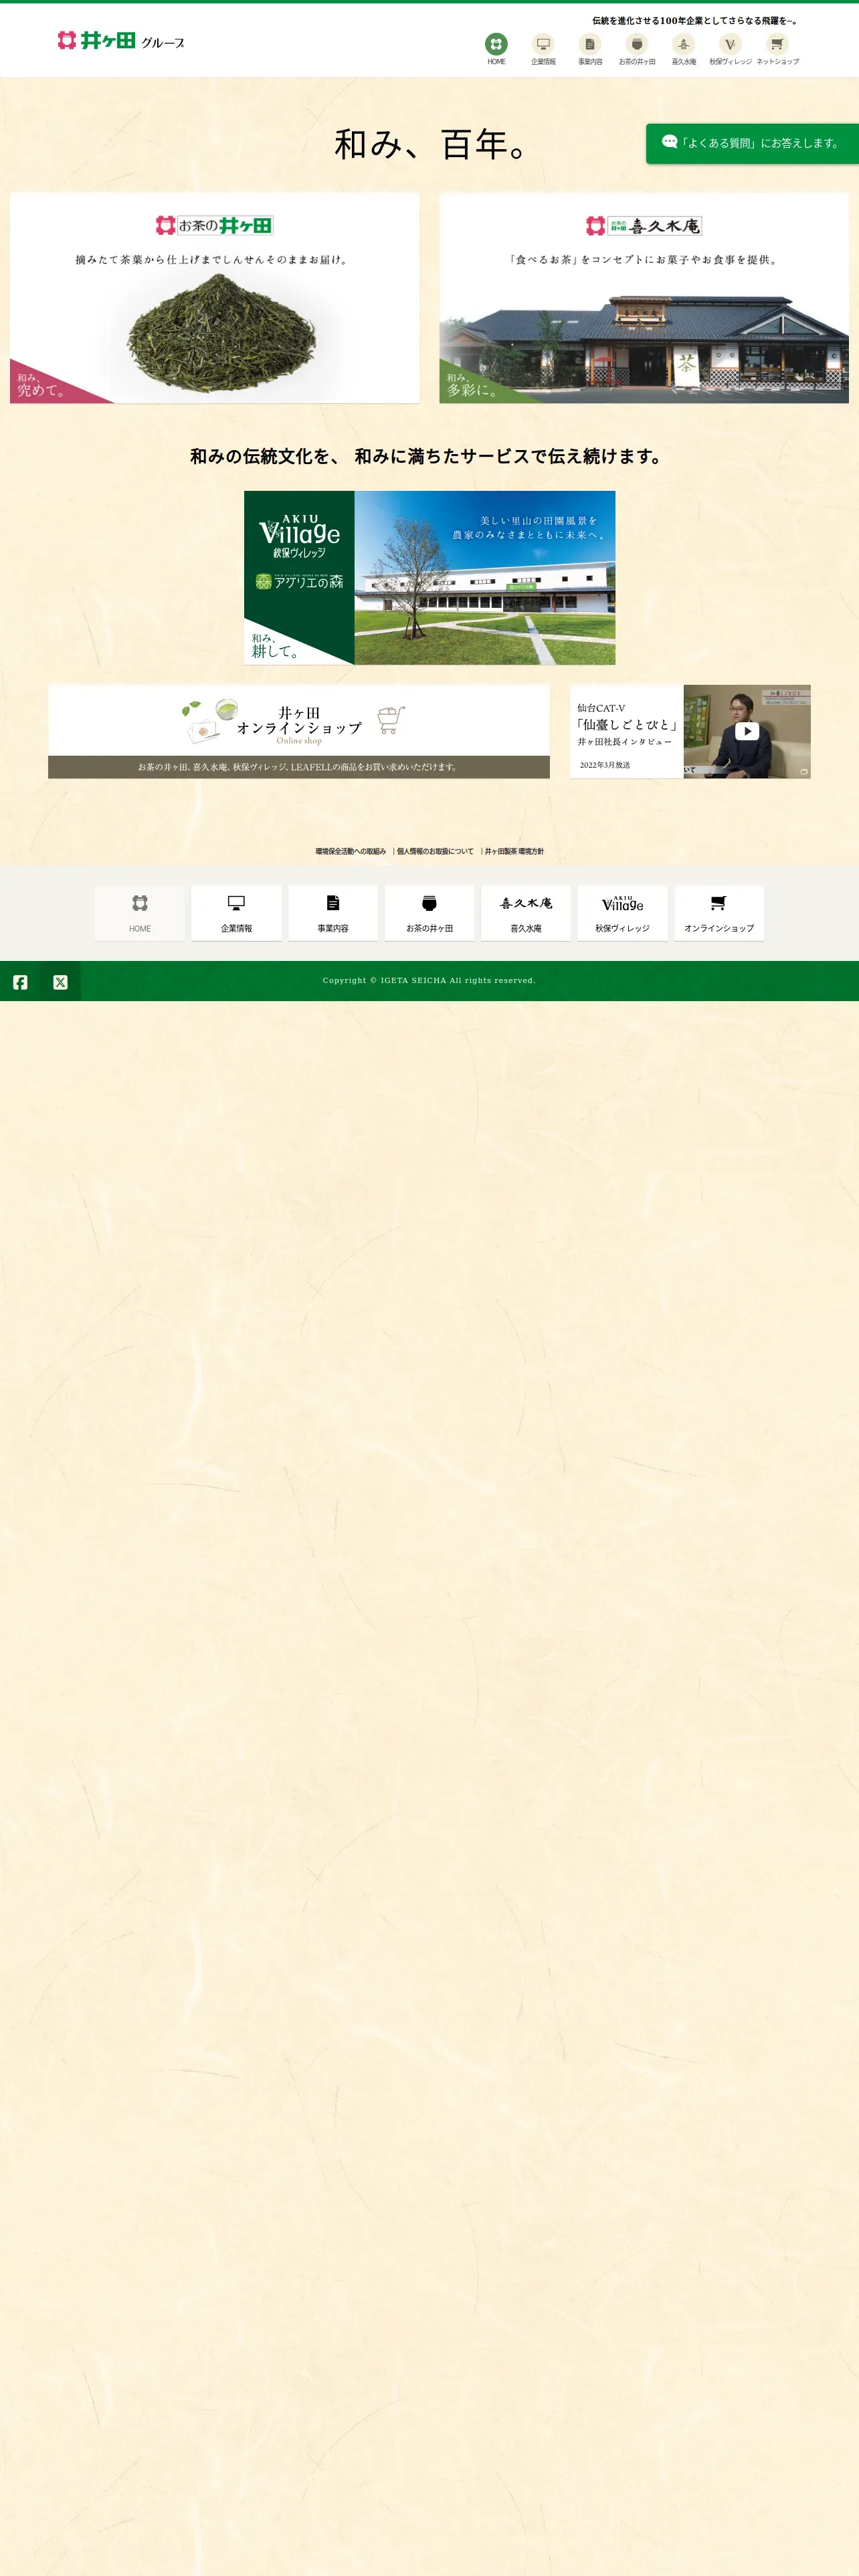The image size is (859, 2576).
Task: Click the 井ヶ田グループ logo in the header
Action: (x=121, y=41)
